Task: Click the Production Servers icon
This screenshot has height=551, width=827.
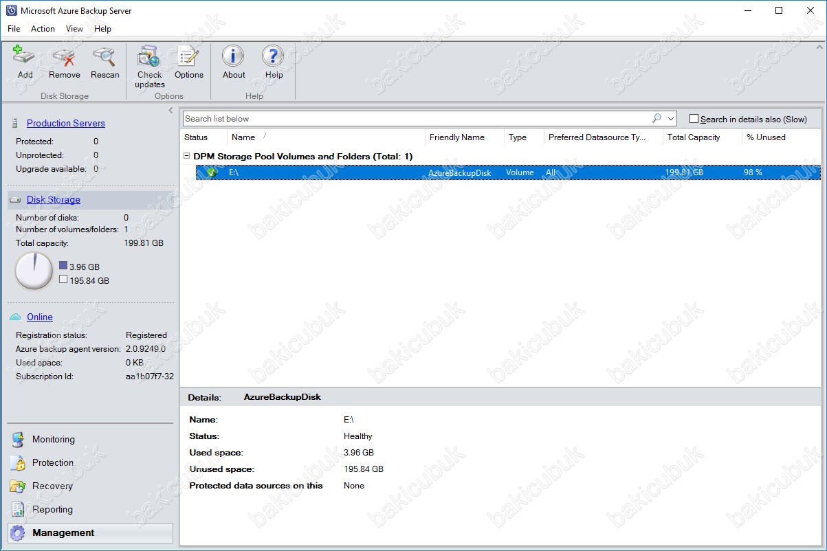Action: 14,124
